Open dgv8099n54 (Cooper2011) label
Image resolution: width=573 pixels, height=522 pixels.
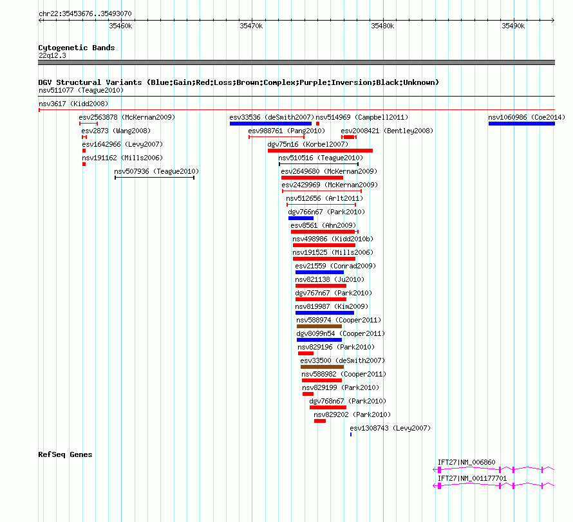(341, 333)
